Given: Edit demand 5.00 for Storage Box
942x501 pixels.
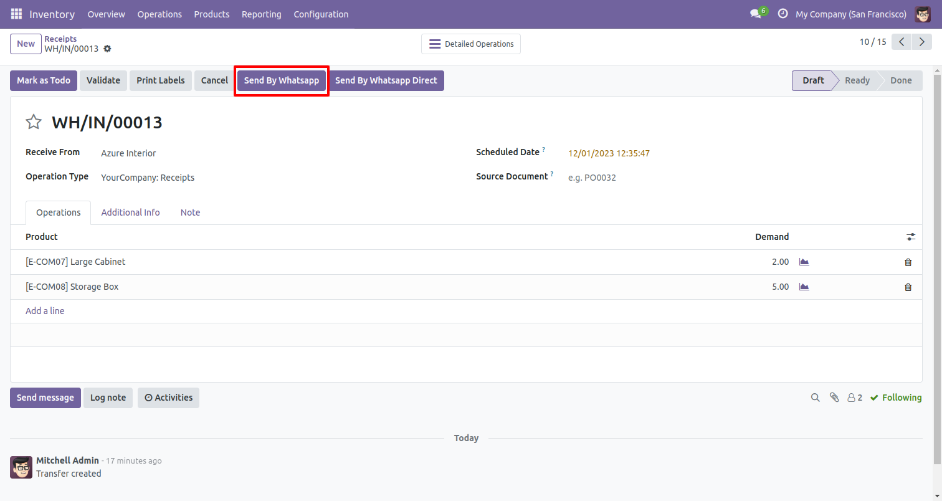Looking at the screenshot, I should tap(780, 287).
